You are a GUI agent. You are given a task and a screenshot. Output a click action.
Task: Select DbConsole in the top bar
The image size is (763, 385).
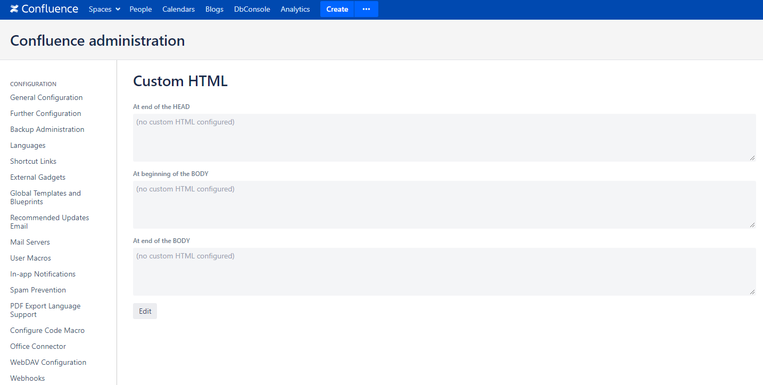coord(252,9)
